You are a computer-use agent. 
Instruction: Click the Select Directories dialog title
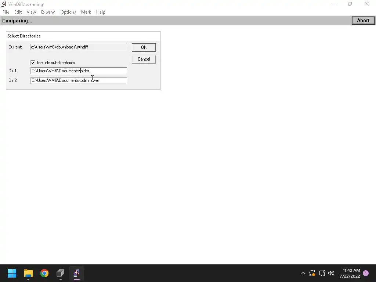24,36
